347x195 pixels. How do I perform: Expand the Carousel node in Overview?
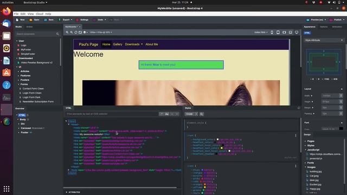click(18, 128)
